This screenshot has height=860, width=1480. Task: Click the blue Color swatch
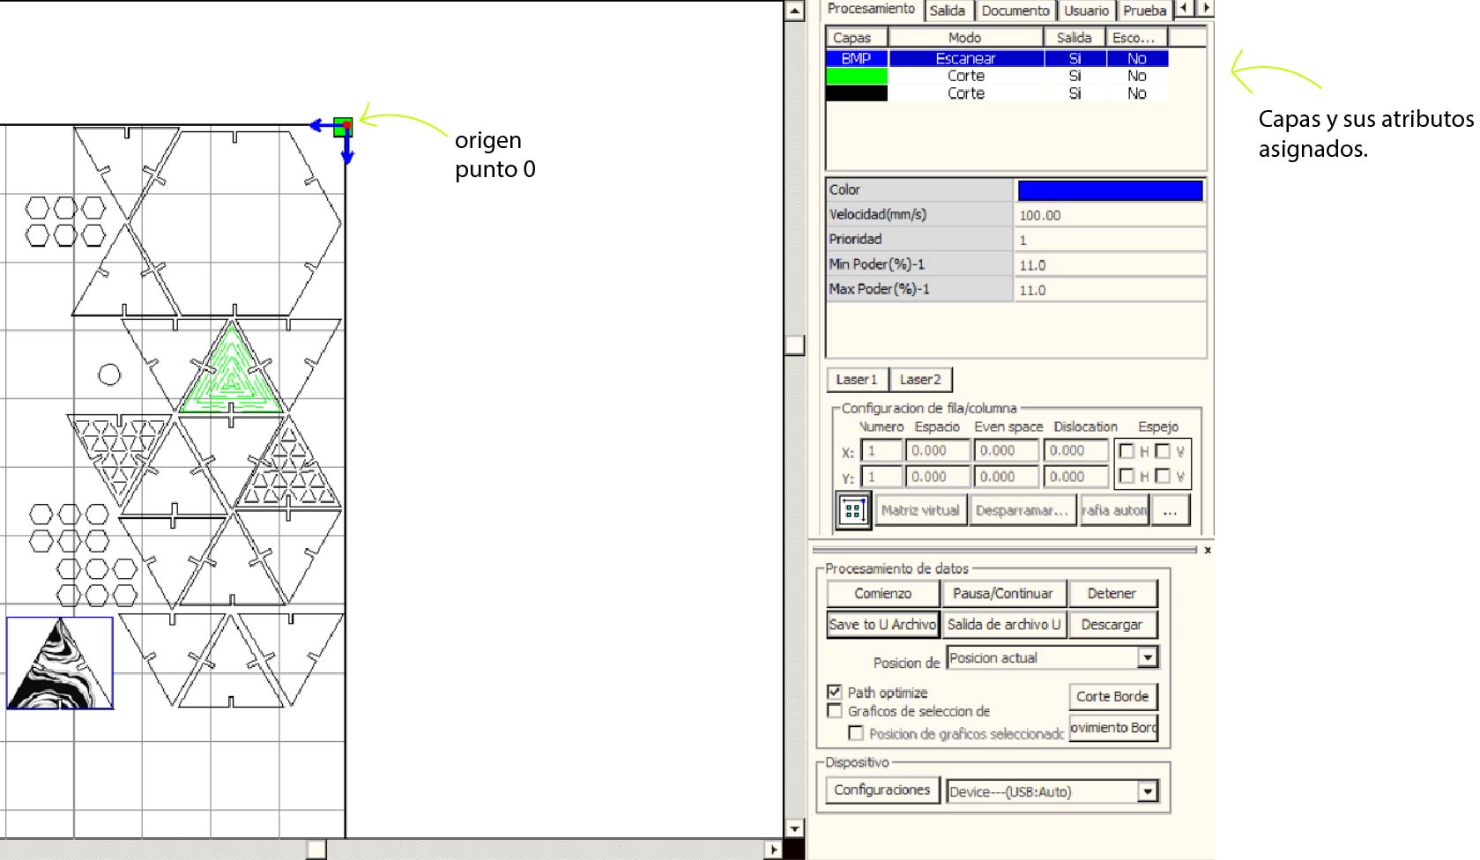(1110, 190)
